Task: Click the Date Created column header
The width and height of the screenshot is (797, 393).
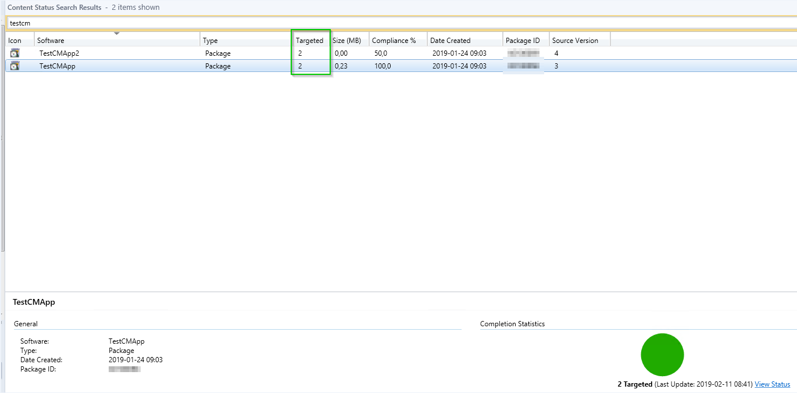Action: tap(451, 41)
